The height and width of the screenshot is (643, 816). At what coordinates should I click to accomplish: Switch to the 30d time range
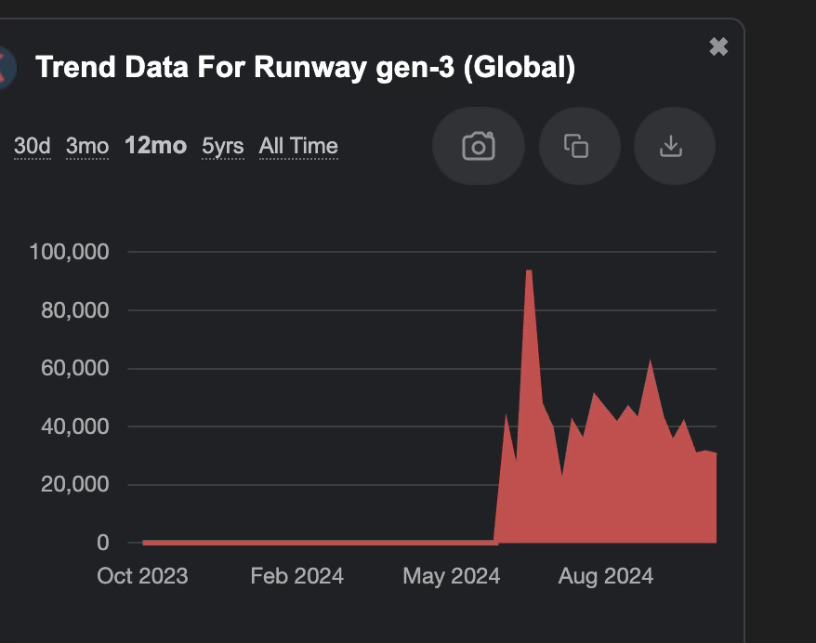pyautogui.click(x=33, y=146)
